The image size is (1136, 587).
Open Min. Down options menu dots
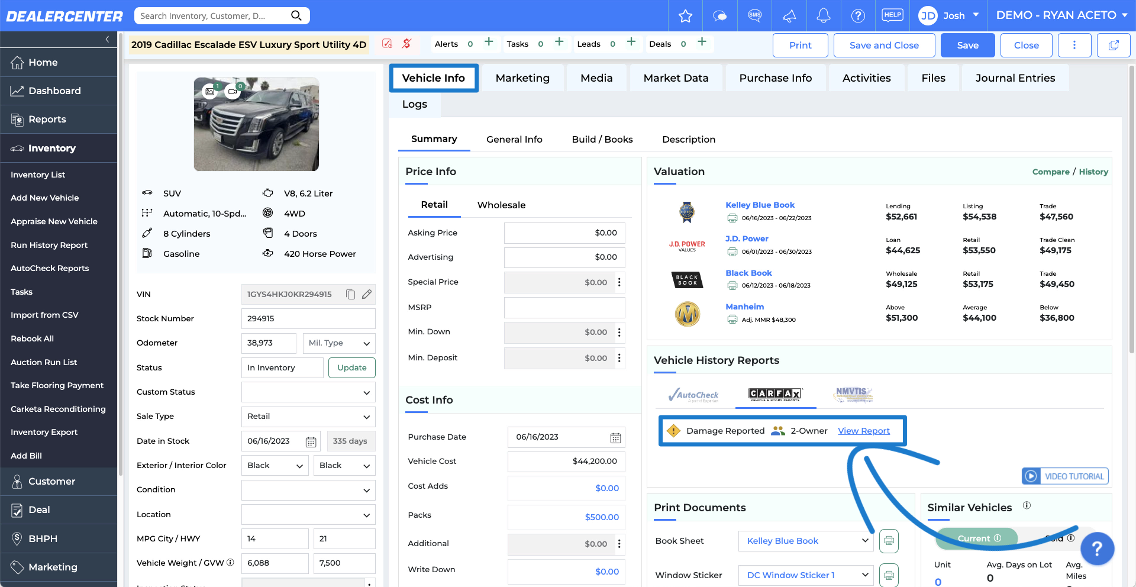click(x=619, y=332)
